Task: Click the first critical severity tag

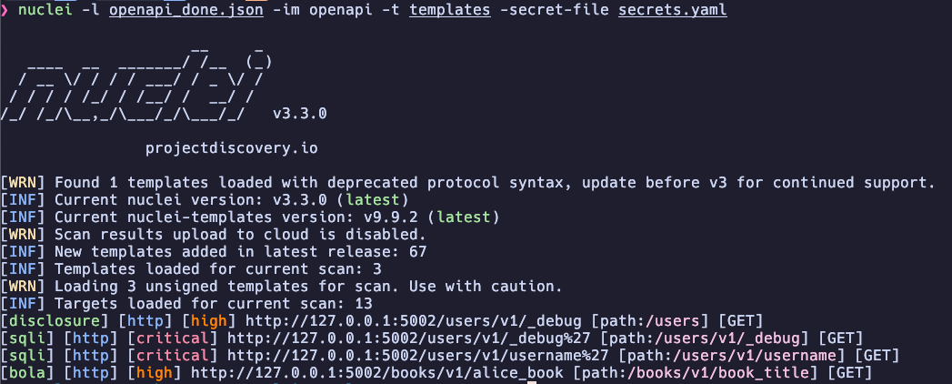Action: [x=173, y=338]
